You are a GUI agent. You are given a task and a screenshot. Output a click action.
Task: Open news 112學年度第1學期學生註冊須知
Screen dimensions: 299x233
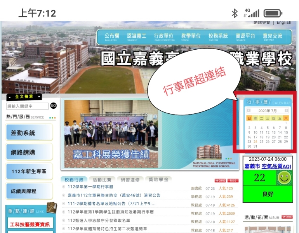tap(111, 212)
